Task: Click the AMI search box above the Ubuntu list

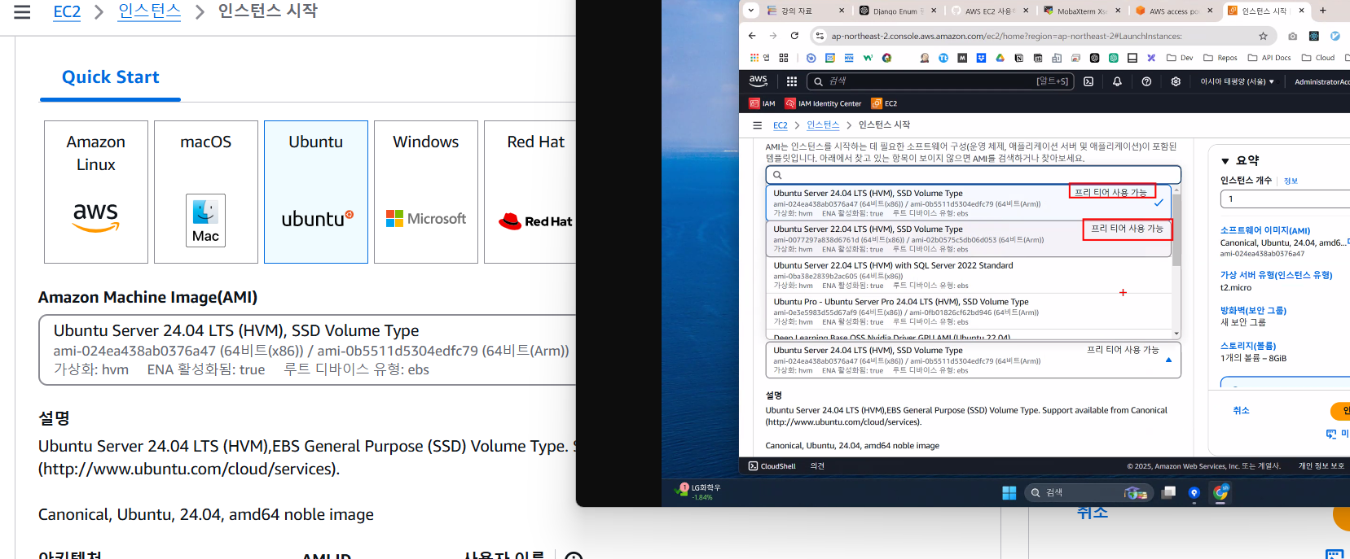Action: click(973, 175)
